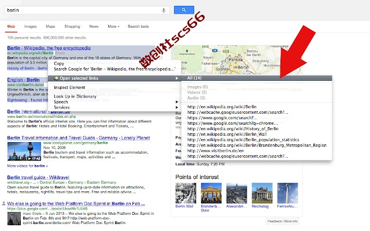Click More videos for berlin link
Image resolution: width=370 pixels, height=231 pixels.
coord(27,166)
